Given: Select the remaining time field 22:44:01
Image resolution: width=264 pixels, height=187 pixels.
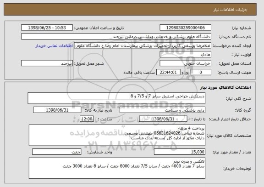Looking at the screenshot, I should coord(168,73).
